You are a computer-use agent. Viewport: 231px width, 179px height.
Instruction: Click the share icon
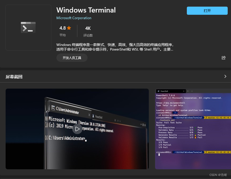[x=224, y=58]
